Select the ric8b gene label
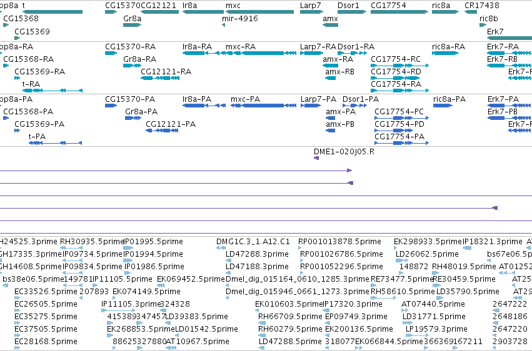Screen dimensions: 532x351 [489, 18]
